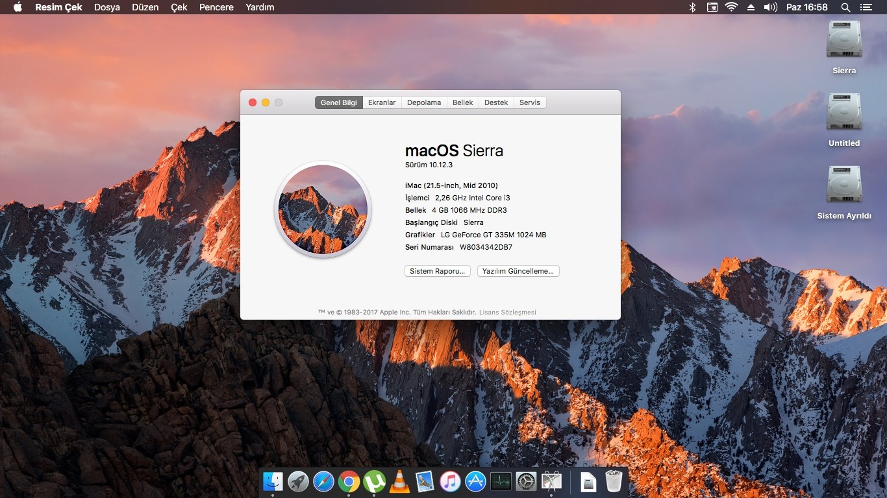Open the Apple menu
887x498 pixels.
point(18,7)
